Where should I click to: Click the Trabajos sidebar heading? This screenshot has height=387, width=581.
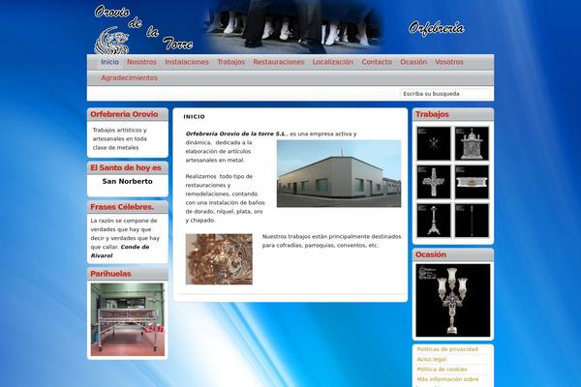click(x=432, y=114)
